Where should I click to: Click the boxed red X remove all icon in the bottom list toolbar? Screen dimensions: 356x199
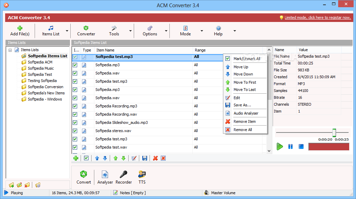tap(163, 158)
